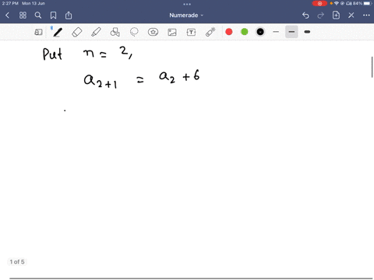
Task: Select the thinnest stroke width
Action: click(276, 32)
